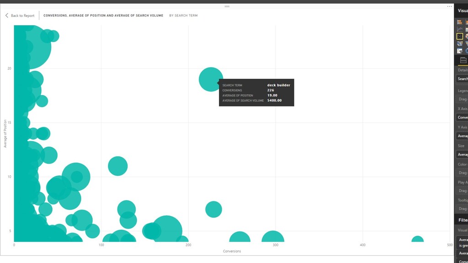Click the chart title 'Conversions, Average of Position'
This screenshot has width=468, height=263.
(103, 16)
